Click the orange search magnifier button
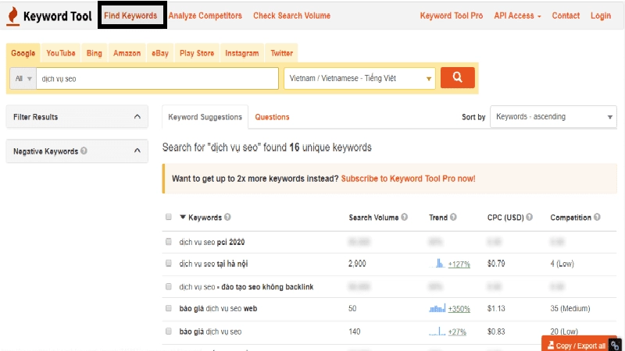The width and height of the screenshot is (625, 351). click(x=457, y=77)
